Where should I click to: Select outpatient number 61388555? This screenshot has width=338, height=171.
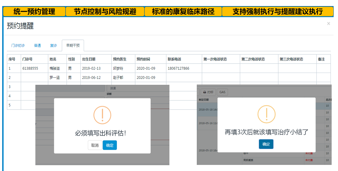click(x=30, y=68)
